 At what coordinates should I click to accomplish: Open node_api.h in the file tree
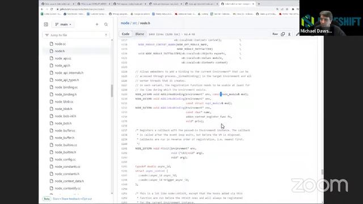tap(62, 66)
